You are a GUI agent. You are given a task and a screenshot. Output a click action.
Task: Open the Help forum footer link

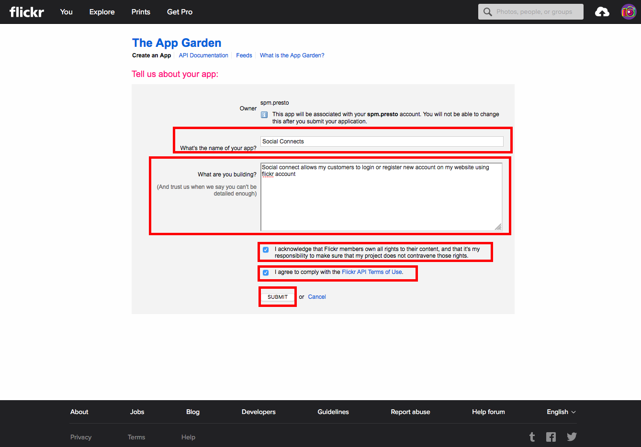[488, 412]
